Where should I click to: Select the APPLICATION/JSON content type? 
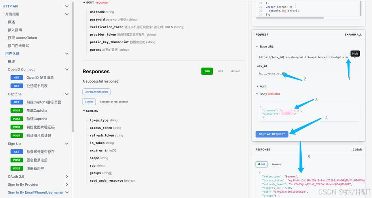pos(96,91)
